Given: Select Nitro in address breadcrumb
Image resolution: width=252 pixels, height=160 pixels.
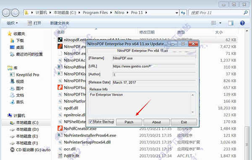Looking at the screenshot, I should [x=119, y=13].
